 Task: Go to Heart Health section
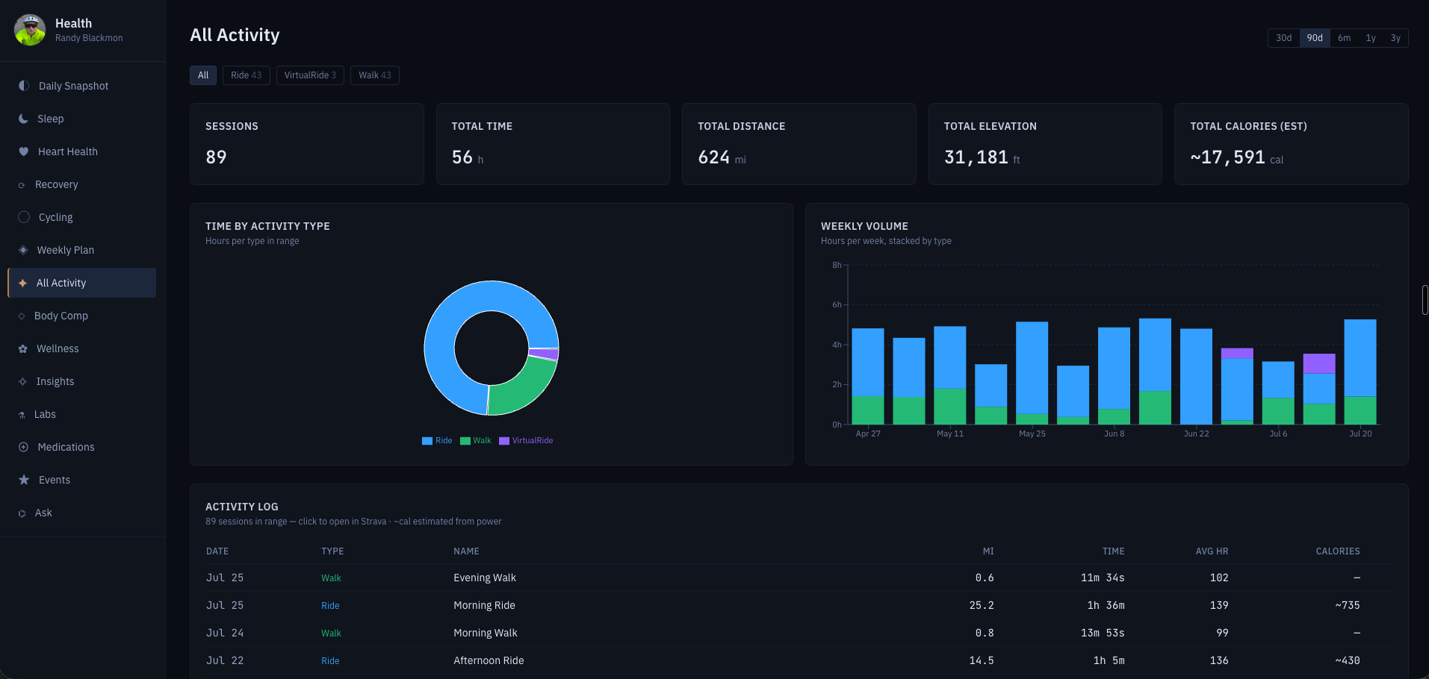[82, 151]
